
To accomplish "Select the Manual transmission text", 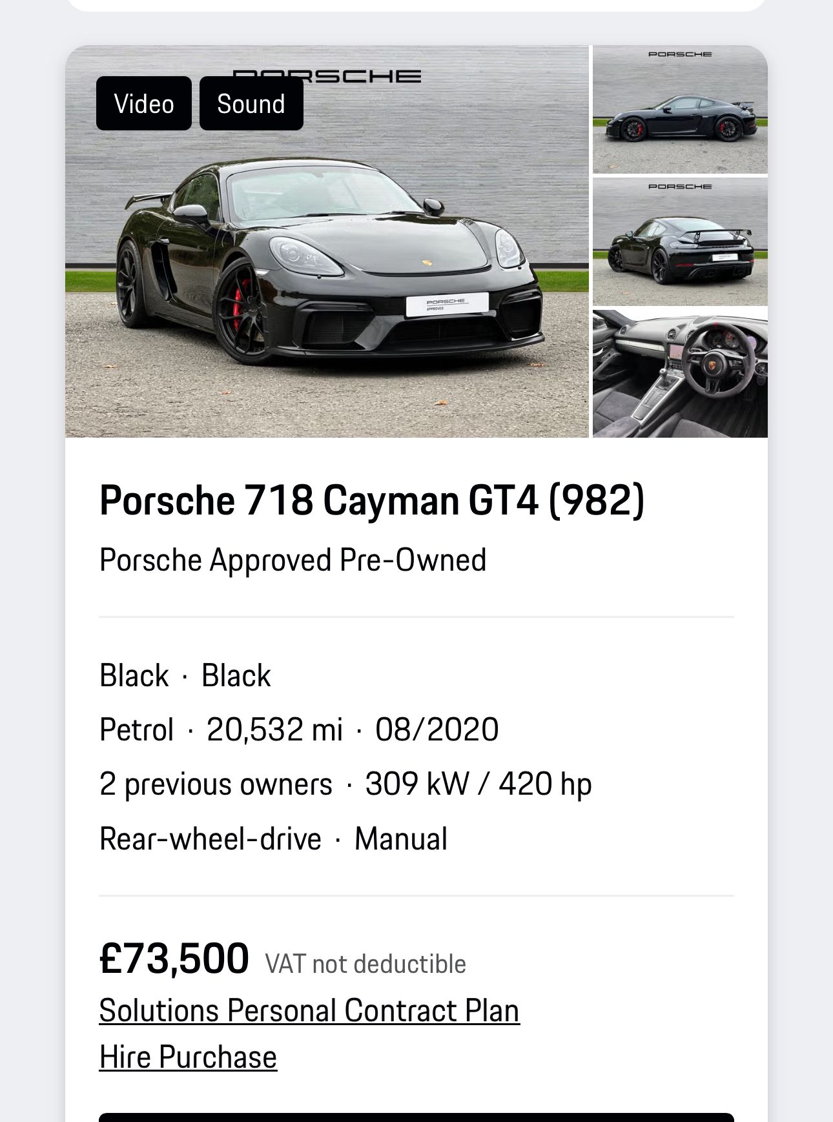I will pyautogui.click(x=400, y=839).
